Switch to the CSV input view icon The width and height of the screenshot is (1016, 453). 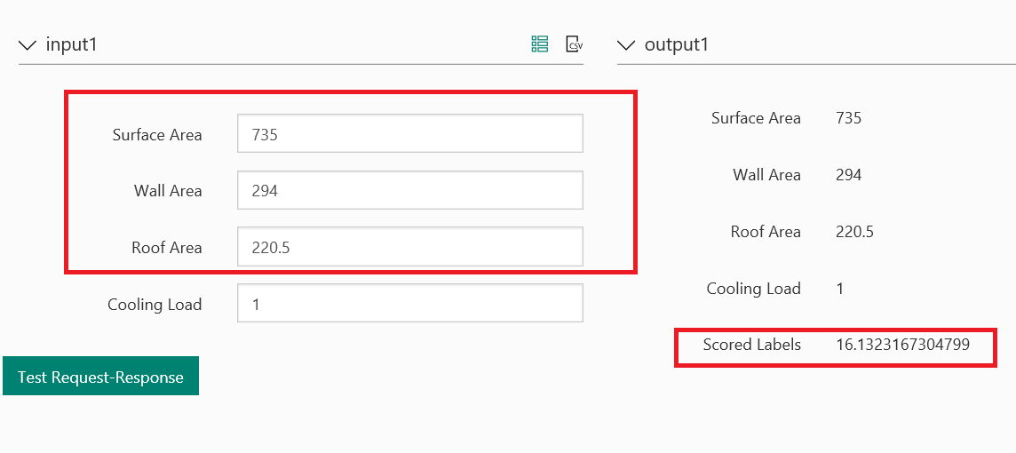point(574,44)
